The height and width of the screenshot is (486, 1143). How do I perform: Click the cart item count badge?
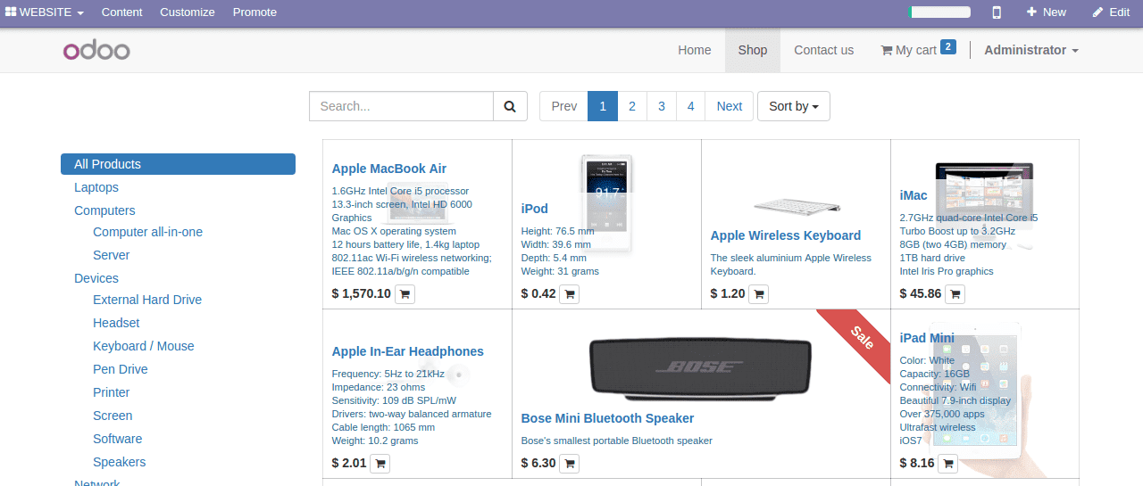click(x=948, y=46)
